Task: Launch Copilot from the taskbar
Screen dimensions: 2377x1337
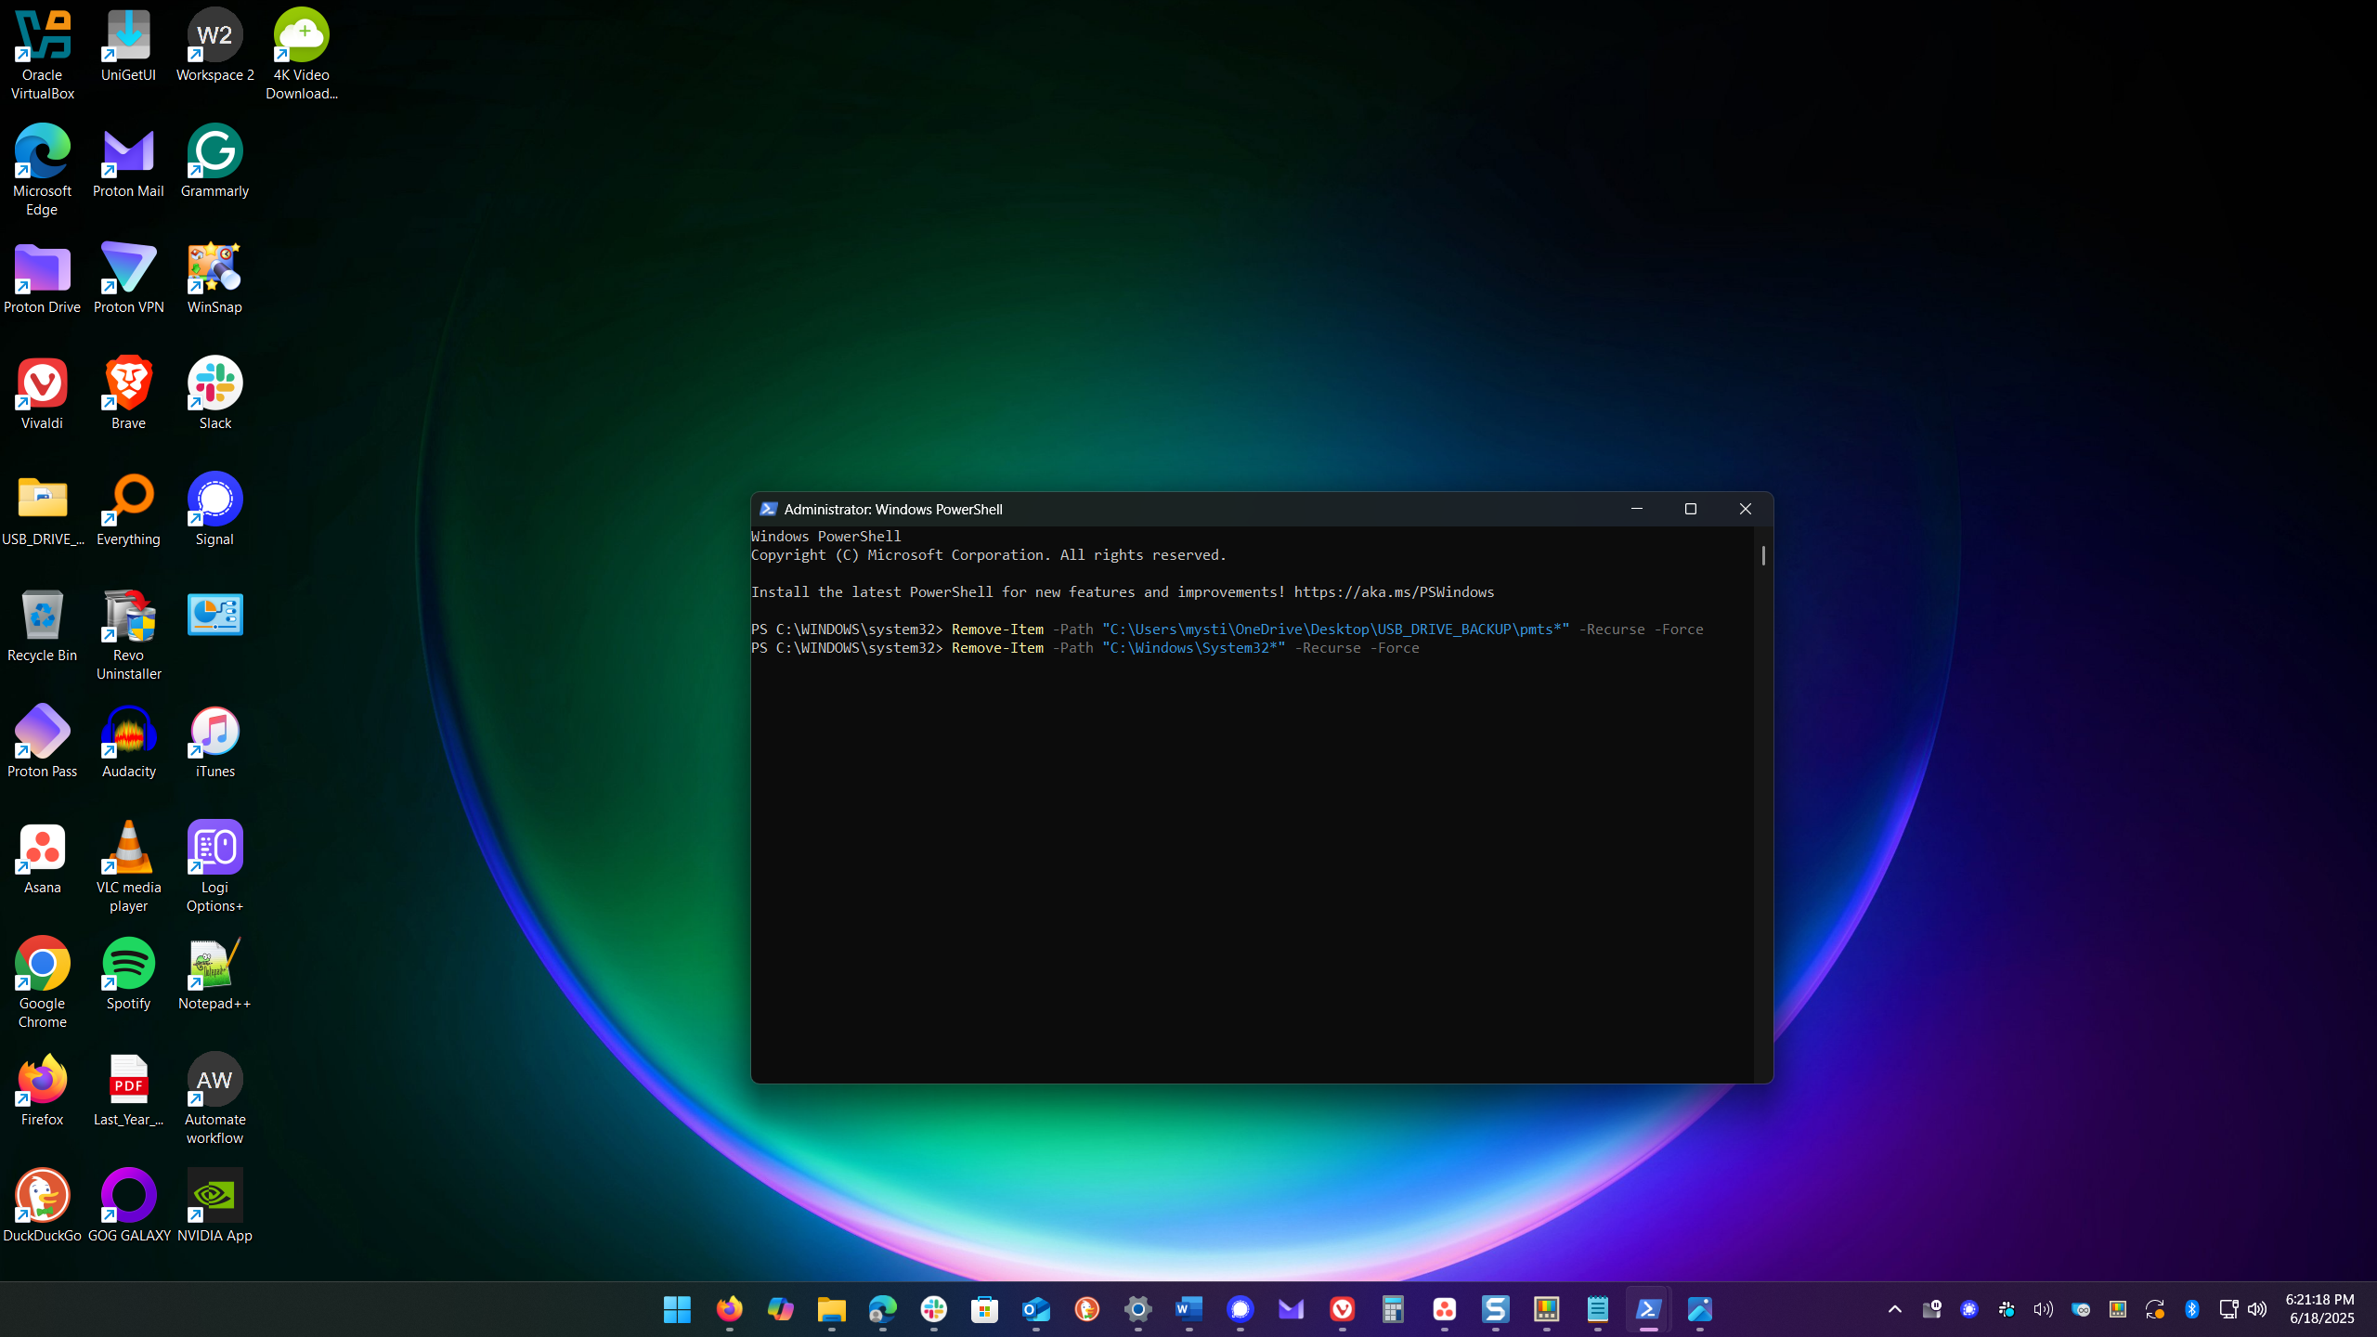Action: 780,1309
